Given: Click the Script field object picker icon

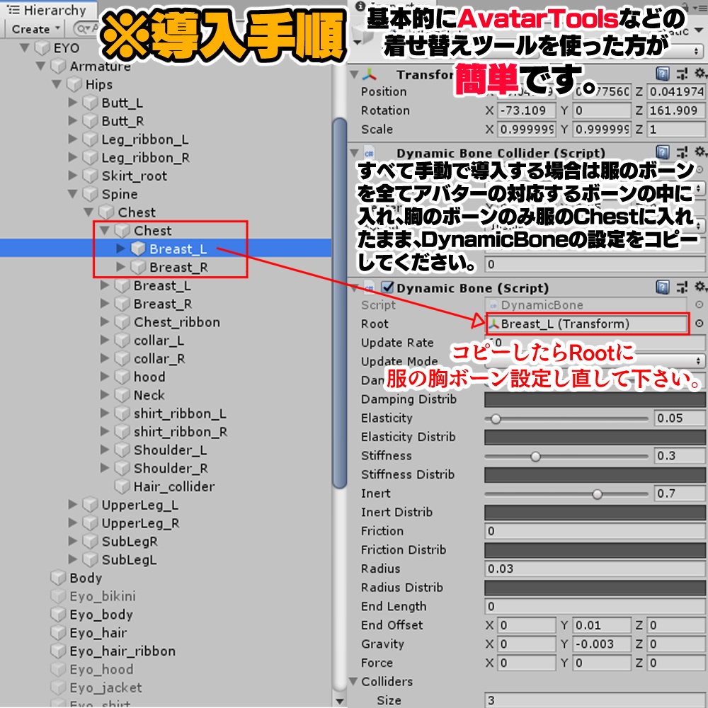Looking at the screenshot, I should (x=699, y=305).
